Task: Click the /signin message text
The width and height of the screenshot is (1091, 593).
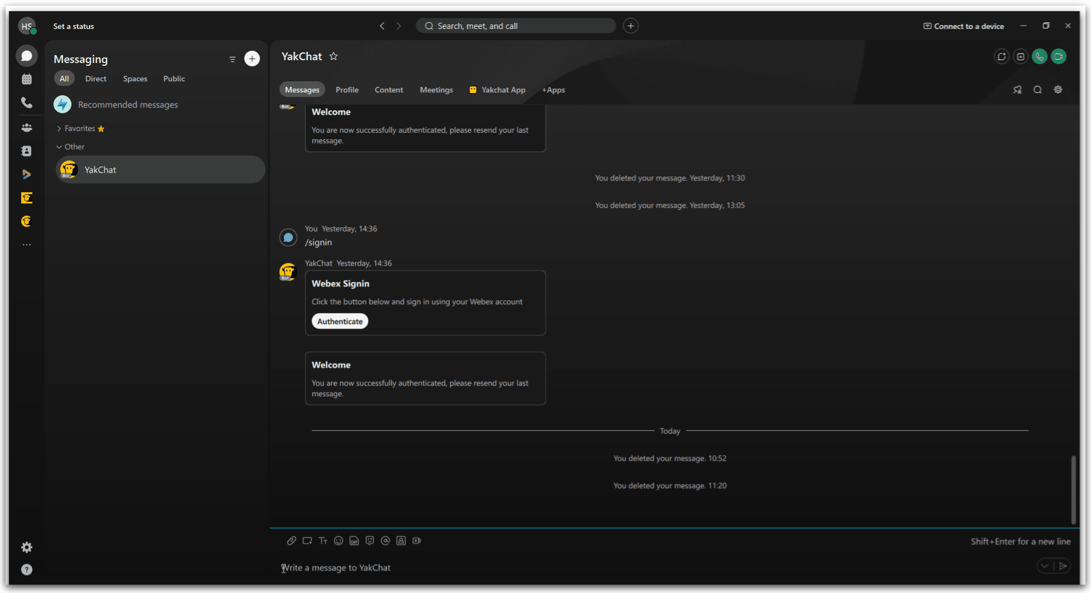Action: click(318, 242)
